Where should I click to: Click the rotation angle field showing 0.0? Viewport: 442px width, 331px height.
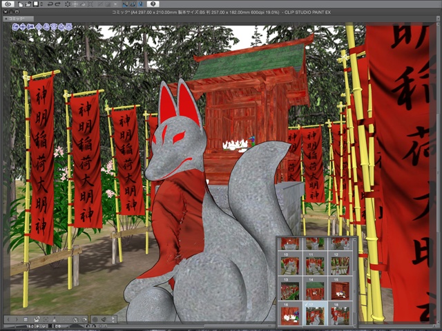(58, 326)
